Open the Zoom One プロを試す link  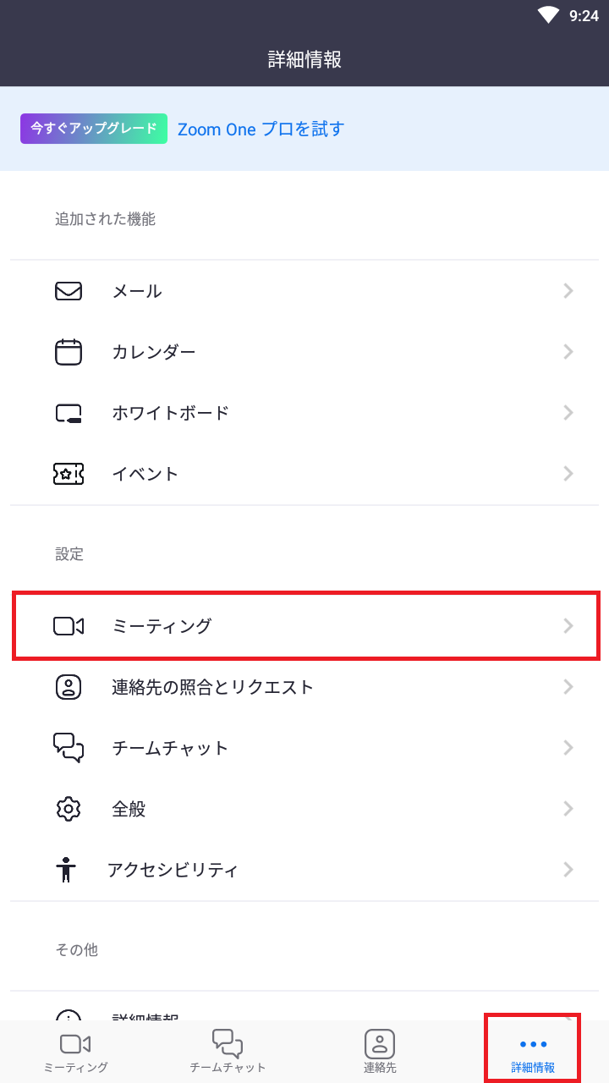(x=261, y=129)
